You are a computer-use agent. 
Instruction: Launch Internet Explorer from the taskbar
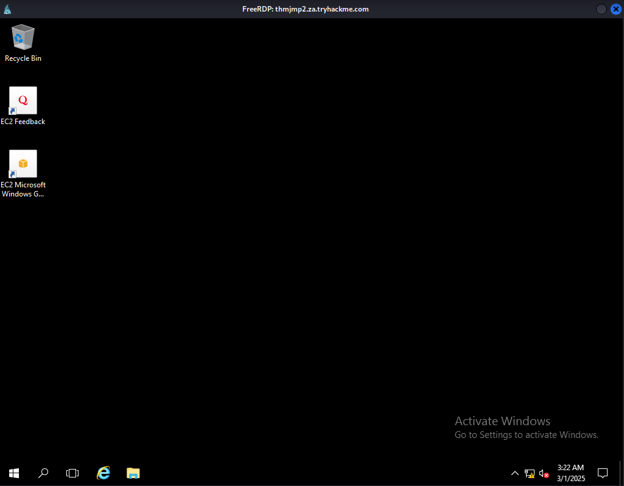[103, 473]
